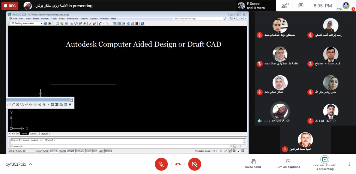Click the Save icon in AutoCAD toolbar
The width and height of the screenshot is (356, 174).
point(65,23)
